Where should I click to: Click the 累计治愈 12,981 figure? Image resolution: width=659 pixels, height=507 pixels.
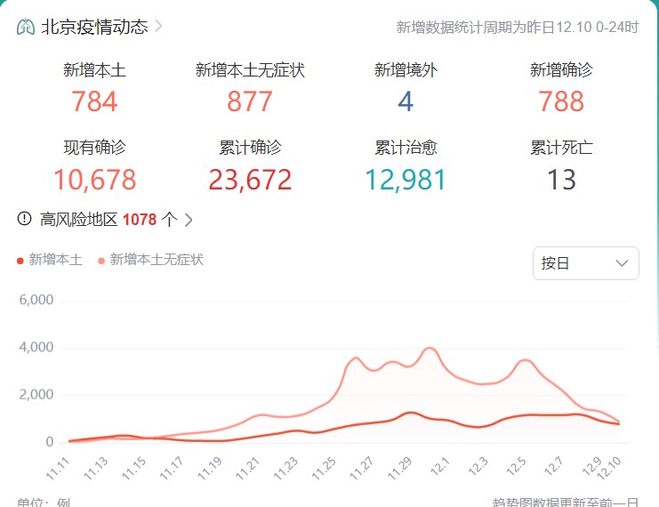[406, 180]
